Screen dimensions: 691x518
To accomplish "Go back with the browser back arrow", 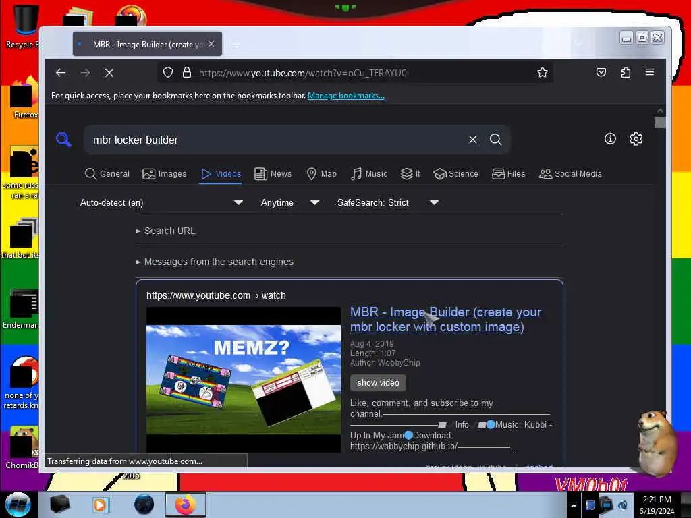I will click(61, 73).
